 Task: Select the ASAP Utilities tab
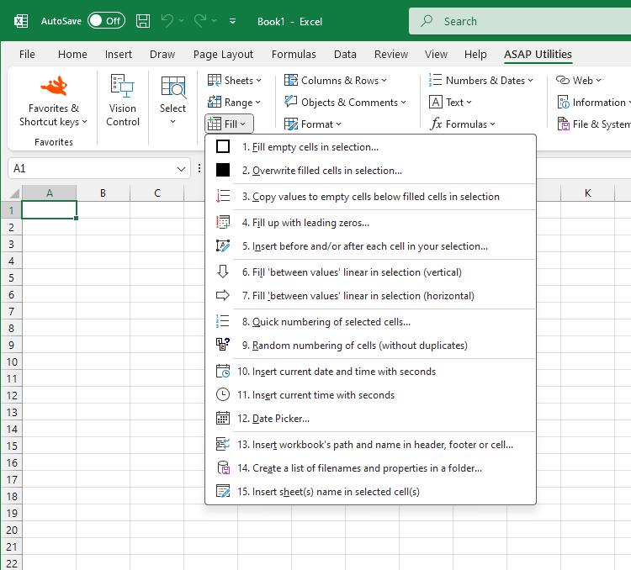click(x=538, y=55)
